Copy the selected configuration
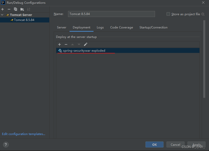Image resolution: width=209 pixels, height=151 pixels. (15, 9)
